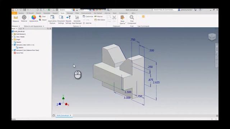The image size is (230, 129).
Task: Open the Help question mark icon
Action: (x=200, y=10)
